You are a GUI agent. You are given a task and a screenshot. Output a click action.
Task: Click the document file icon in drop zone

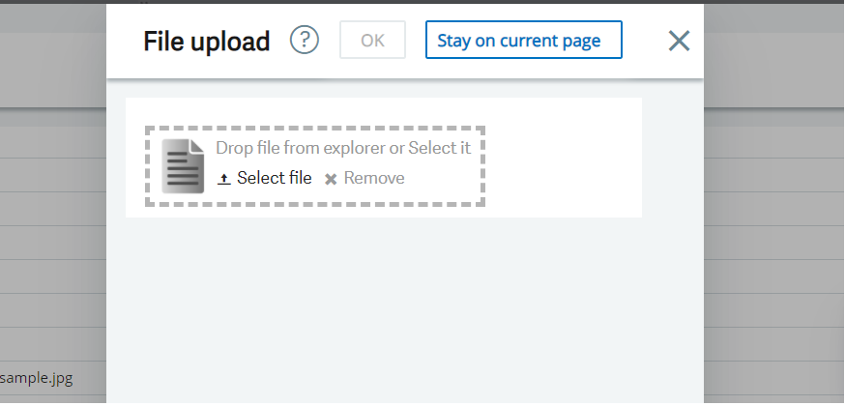(x=184, y=166)
